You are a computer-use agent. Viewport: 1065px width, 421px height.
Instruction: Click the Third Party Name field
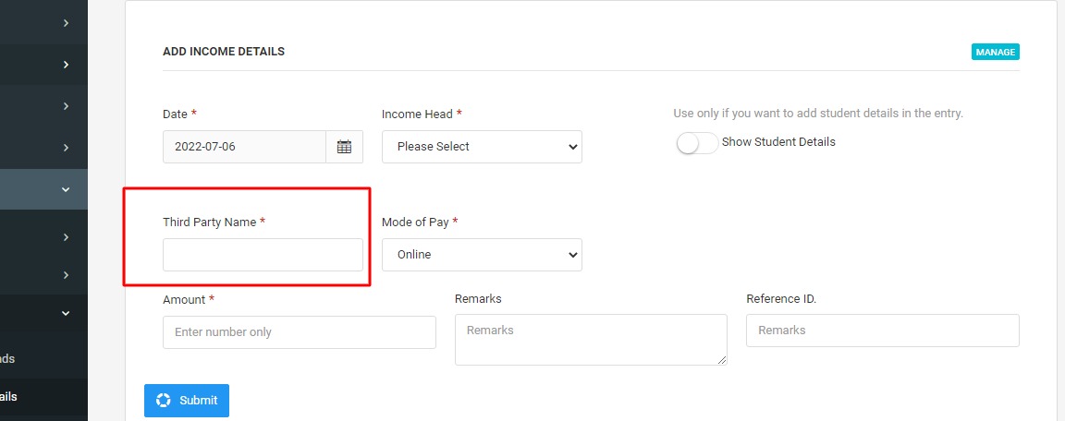[x=263, y=255]
